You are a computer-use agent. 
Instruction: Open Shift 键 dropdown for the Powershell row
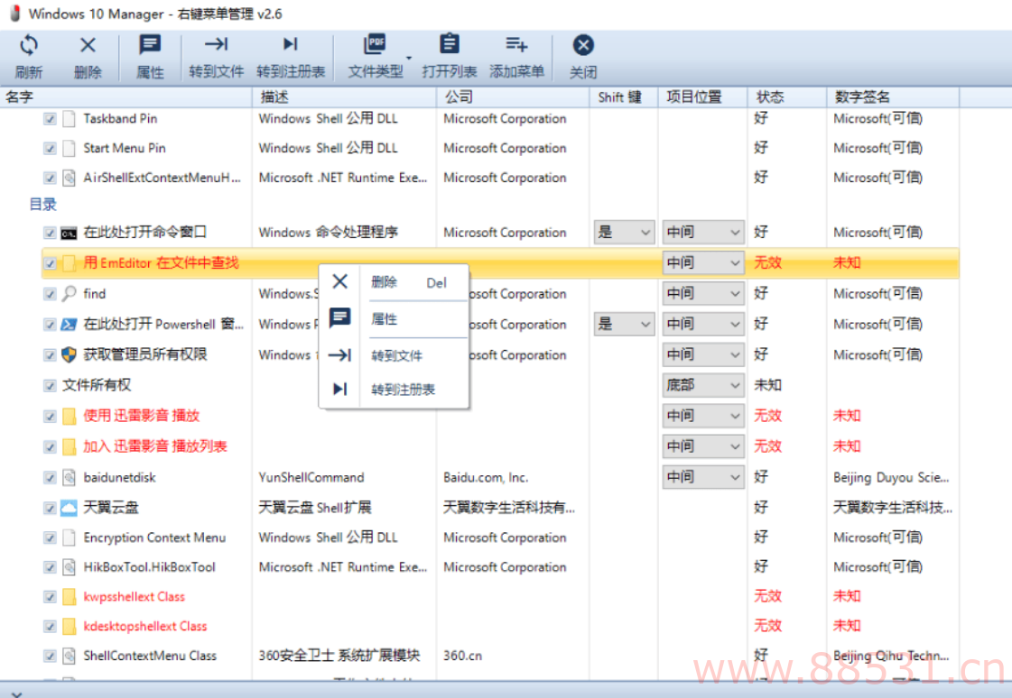624,324
